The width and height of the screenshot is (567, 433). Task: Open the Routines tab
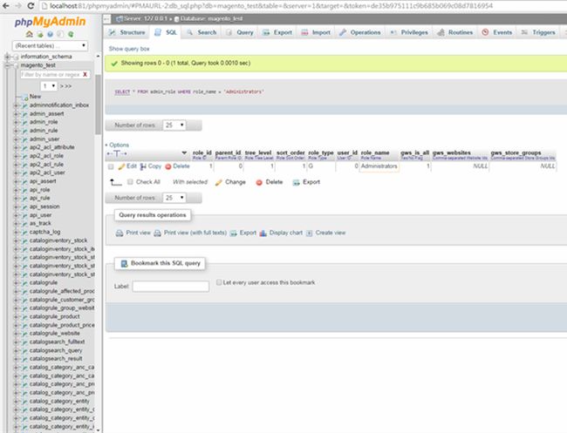click(454, 32)
